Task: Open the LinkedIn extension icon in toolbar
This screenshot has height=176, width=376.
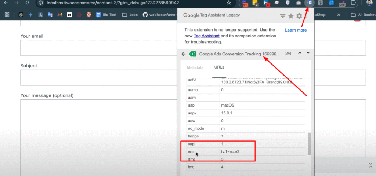Action: [x=266, y=3]
